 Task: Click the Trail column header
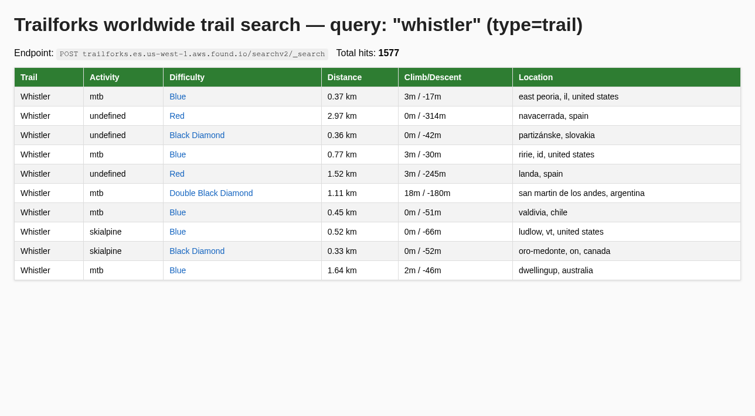[x=49, y=77]
